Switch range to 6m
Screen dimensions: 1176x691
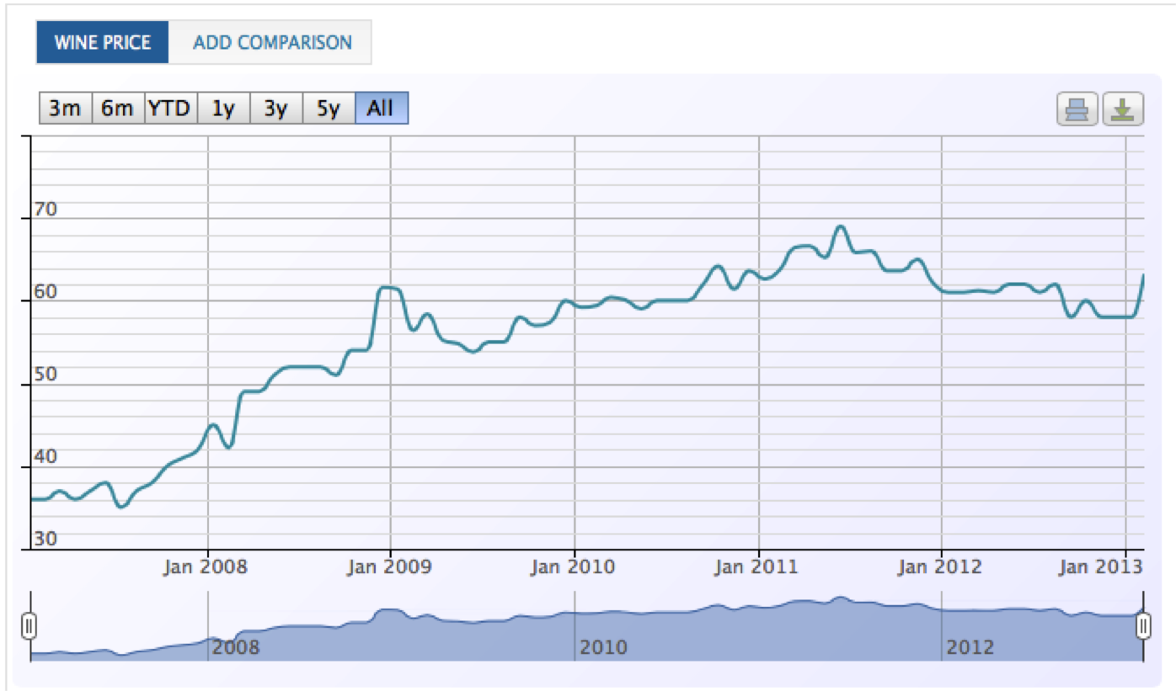coord(117,109)
